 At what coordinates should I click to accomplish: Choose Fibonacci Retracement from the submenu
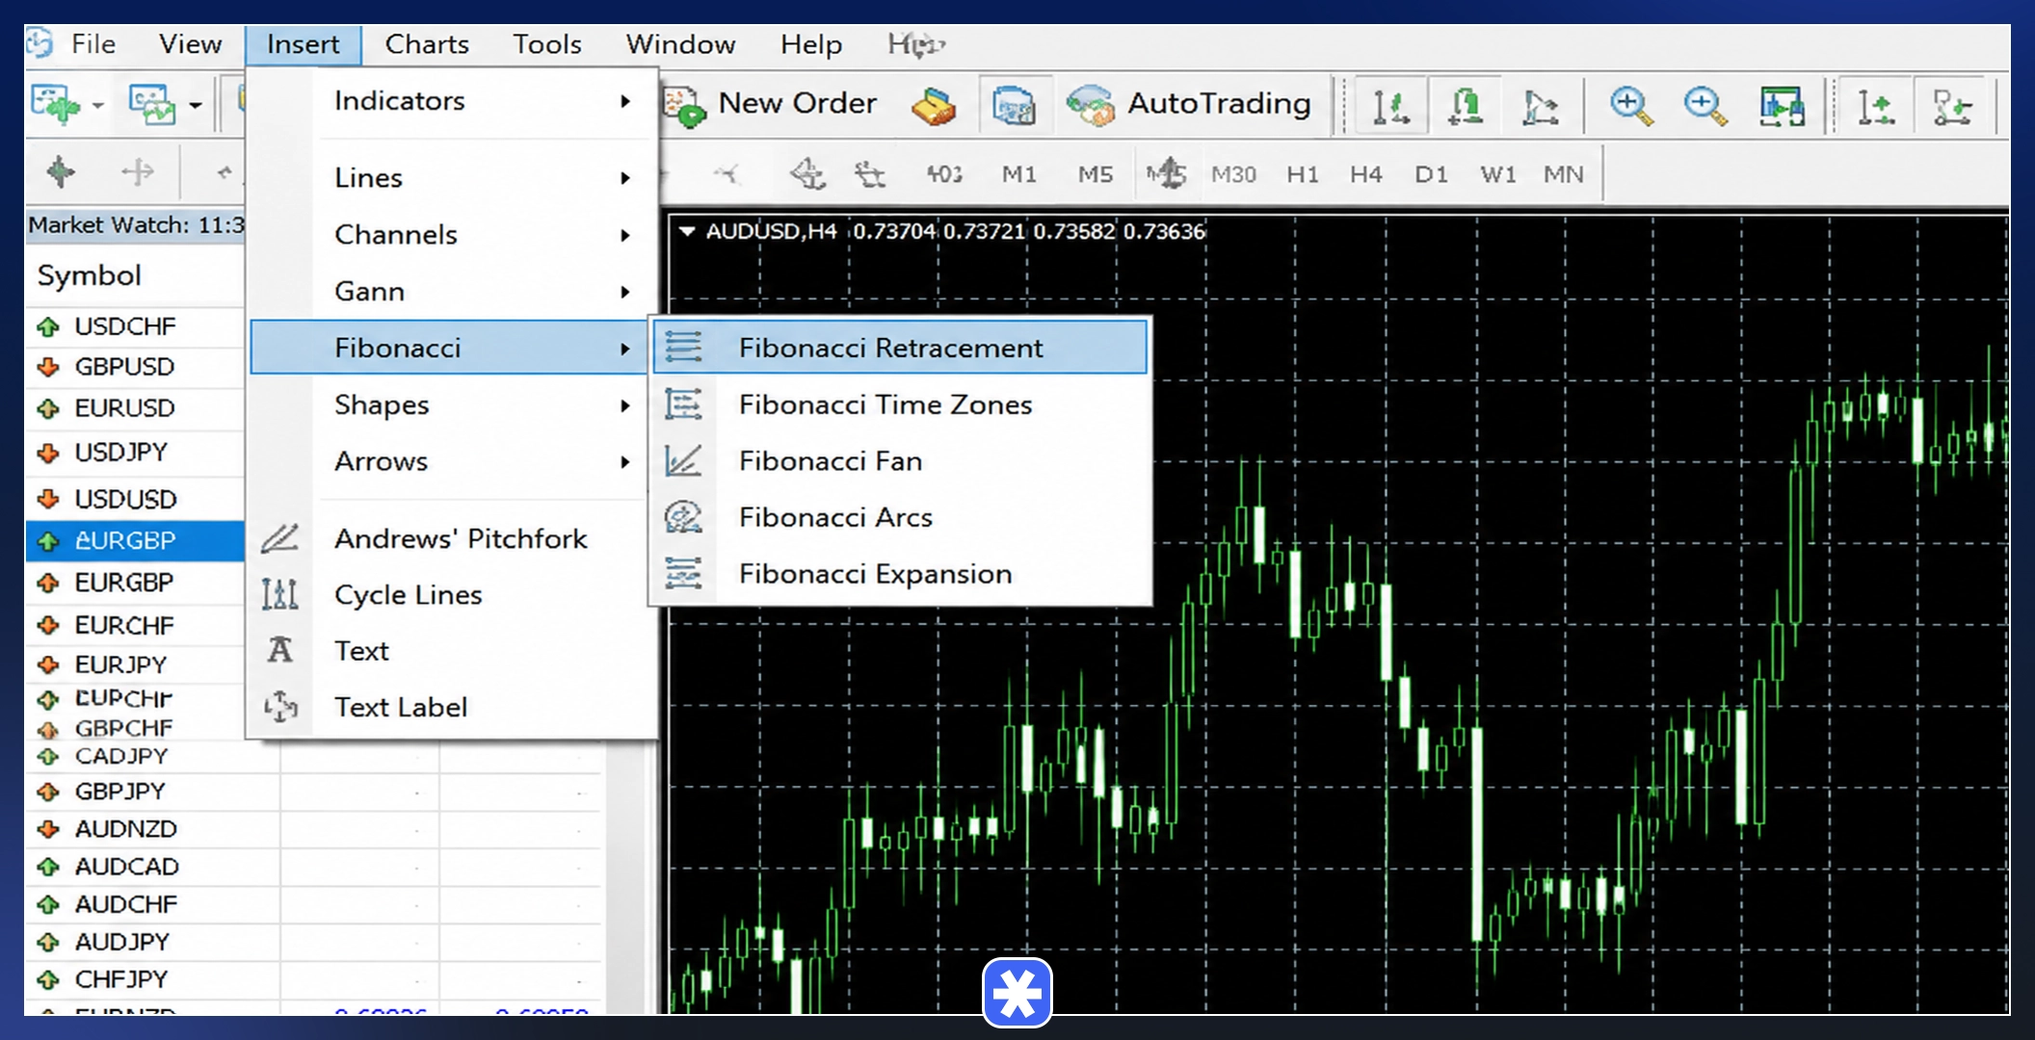coord(900,348)
